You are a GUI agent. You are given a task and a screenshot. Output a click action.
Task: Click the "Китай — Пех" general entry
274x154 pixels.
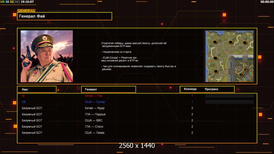tap(94, 96)
